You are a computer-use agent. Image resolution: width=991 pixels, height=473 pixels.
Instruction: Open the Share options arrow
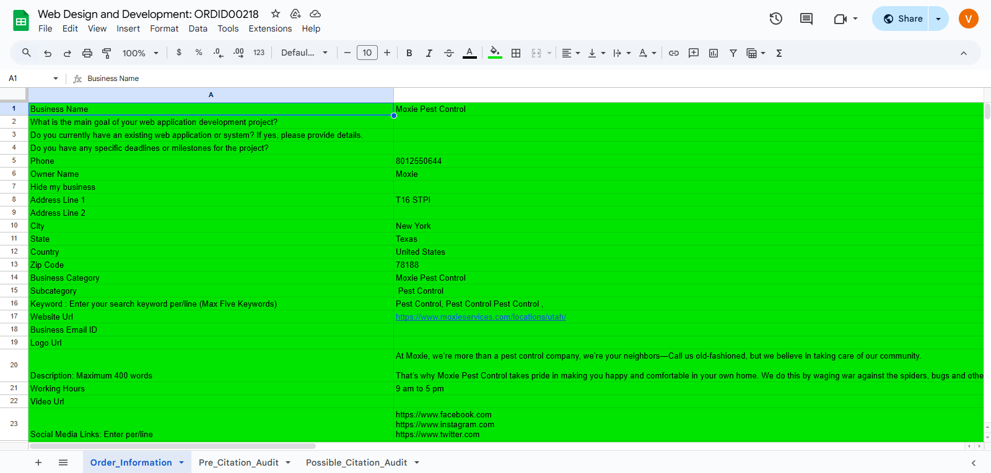[938, 19]
